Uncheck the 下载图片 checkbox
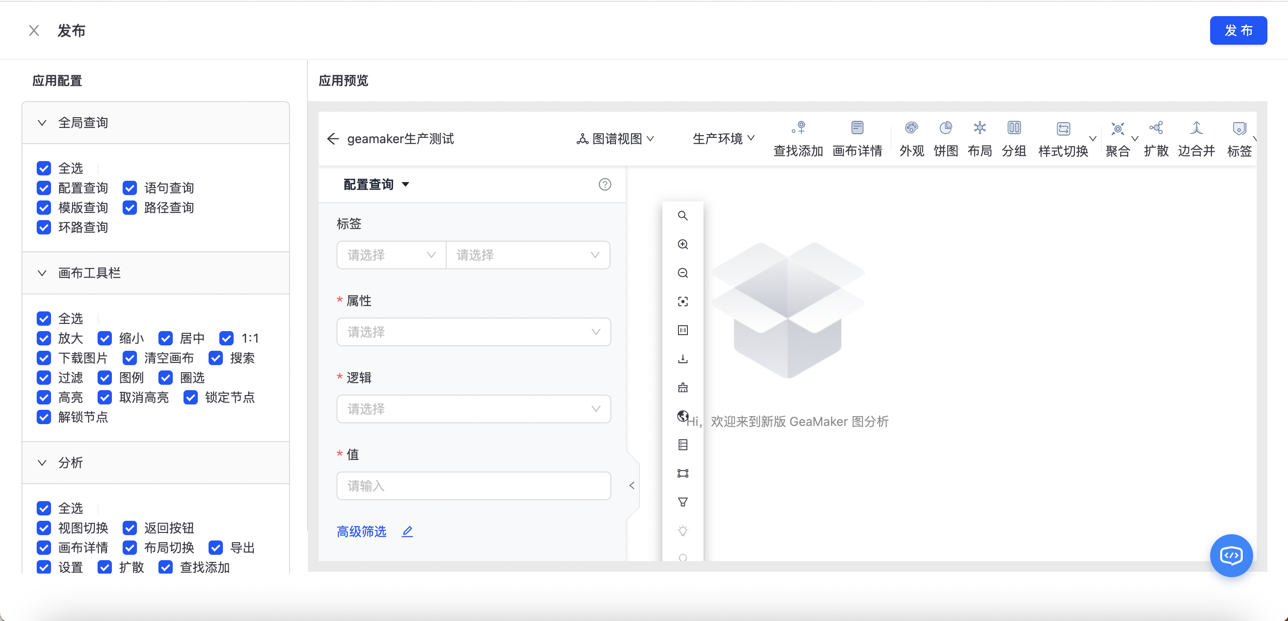This screenshot has height=621, width=1288. [x=43, y=358]
